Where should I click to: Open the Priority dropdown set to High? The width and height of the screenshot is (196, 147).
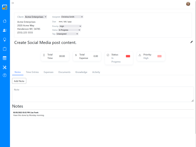tap(70, 26)
